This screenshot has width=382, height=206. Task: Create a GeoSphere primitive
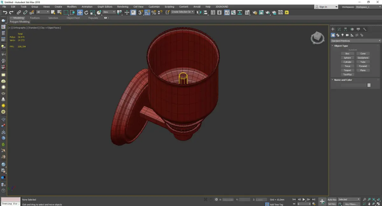click(363, 58)
